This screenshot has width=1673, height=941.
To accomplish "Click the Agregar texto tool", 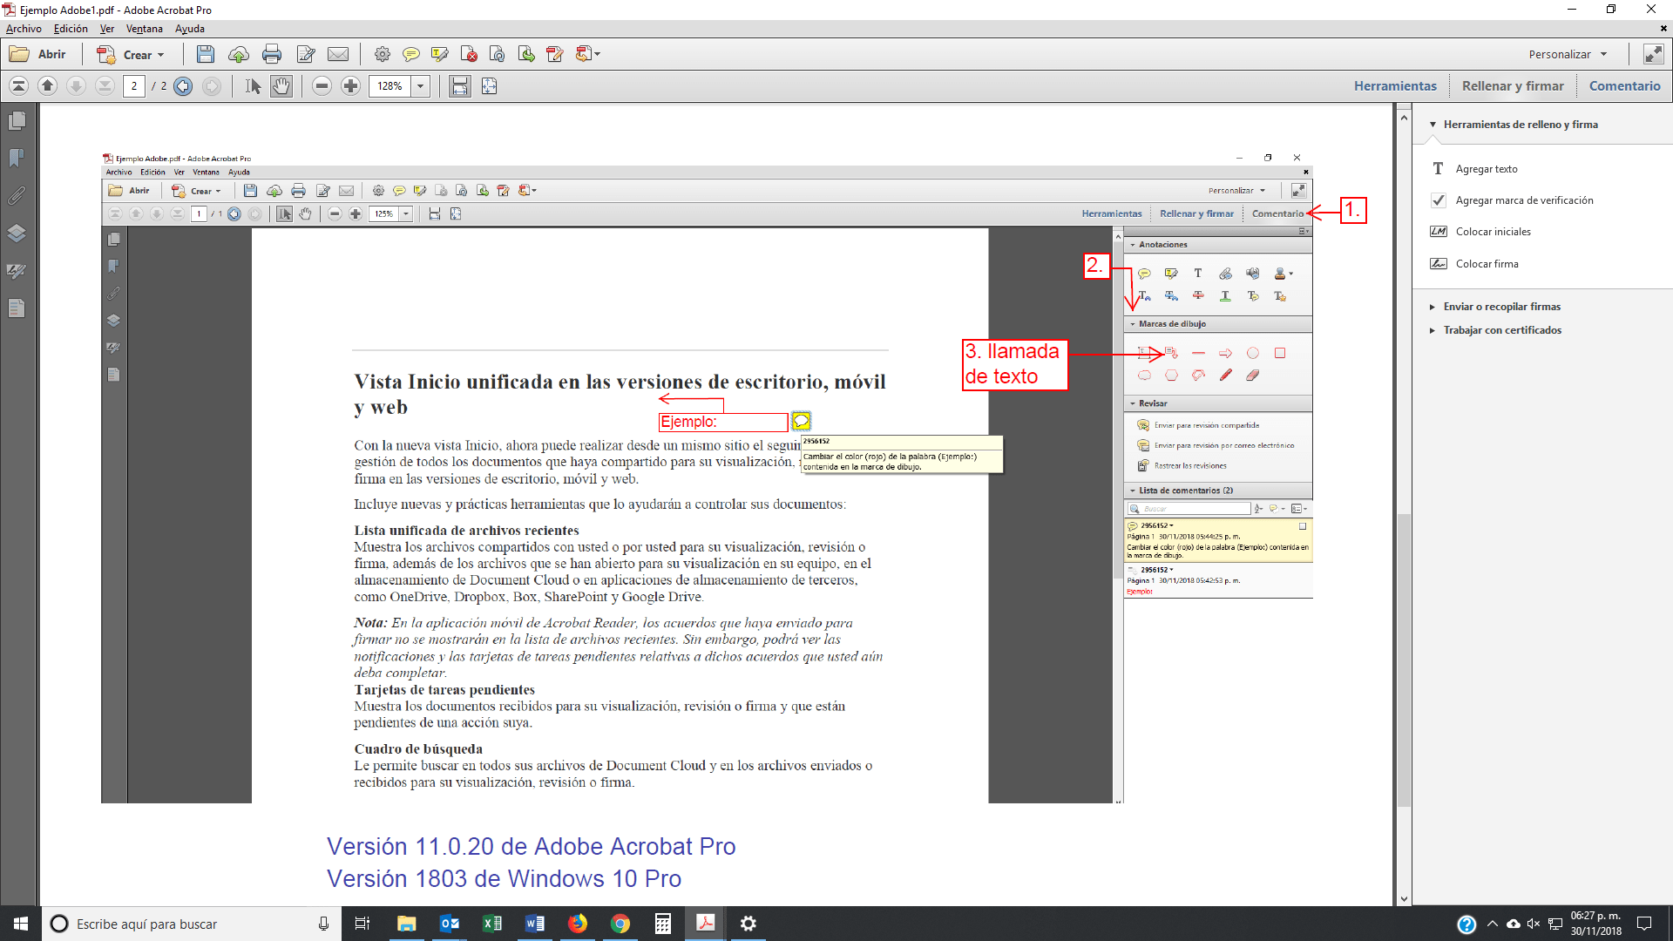I will tap(1487, 169).
